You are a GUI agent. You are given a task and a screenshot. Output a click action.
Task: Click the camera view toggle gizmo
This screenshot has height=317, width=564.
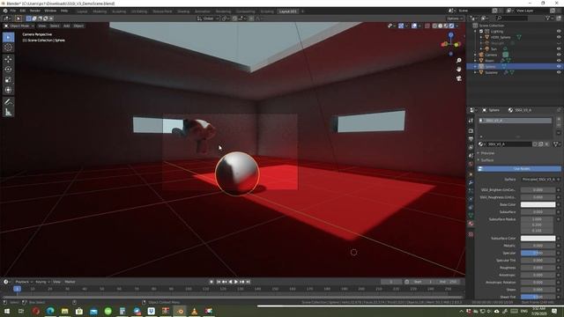pyautogui.click(x=458, y=78)
